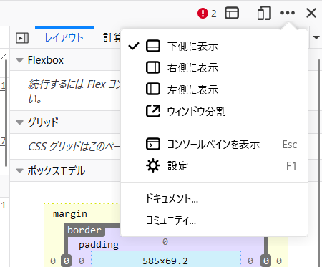This screenshot has width=322, height=267.
Task: Switch to the レイアウト tab
Action: point(64,38)
